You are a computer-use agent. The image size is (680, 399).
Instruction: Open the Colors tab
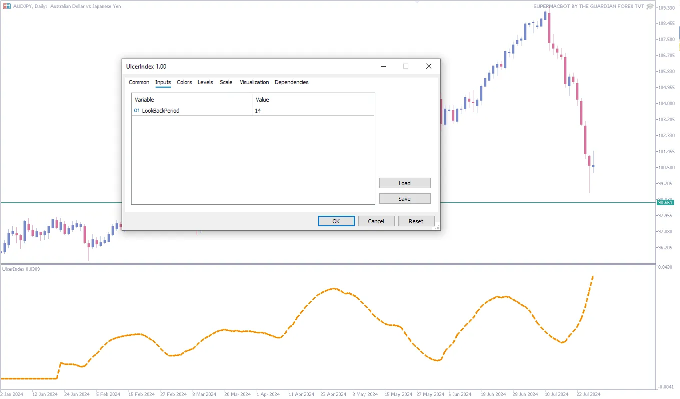pyautogui.click(x=184, y=82)
